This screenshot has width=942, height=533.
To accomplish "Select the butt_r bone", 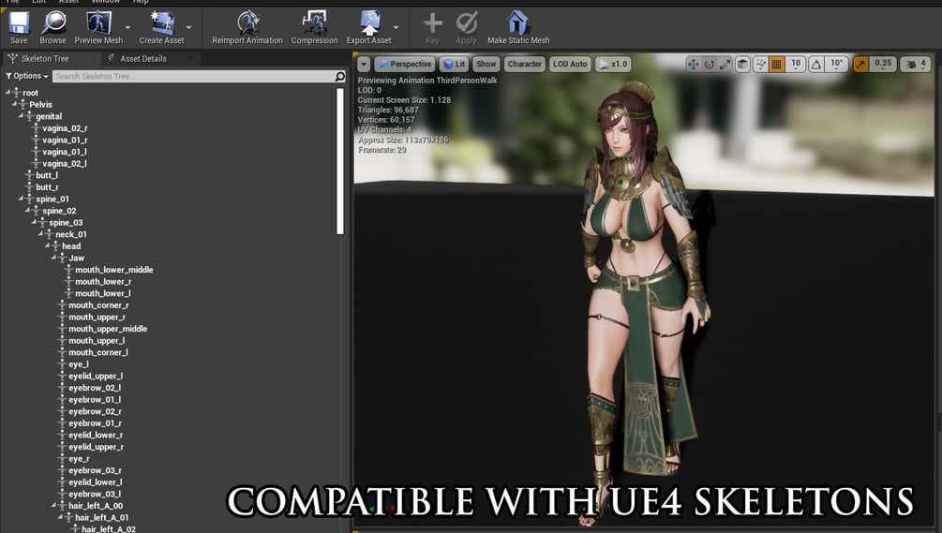I will [x=47, y=187].
